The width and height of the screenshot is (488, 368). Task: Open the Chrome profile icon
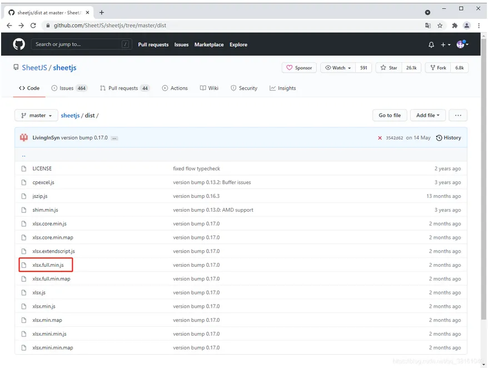466,26
